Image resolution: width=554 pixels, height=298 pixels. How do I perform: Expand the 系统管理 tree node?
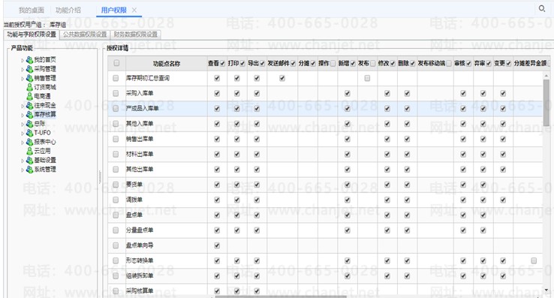(23, 170)
